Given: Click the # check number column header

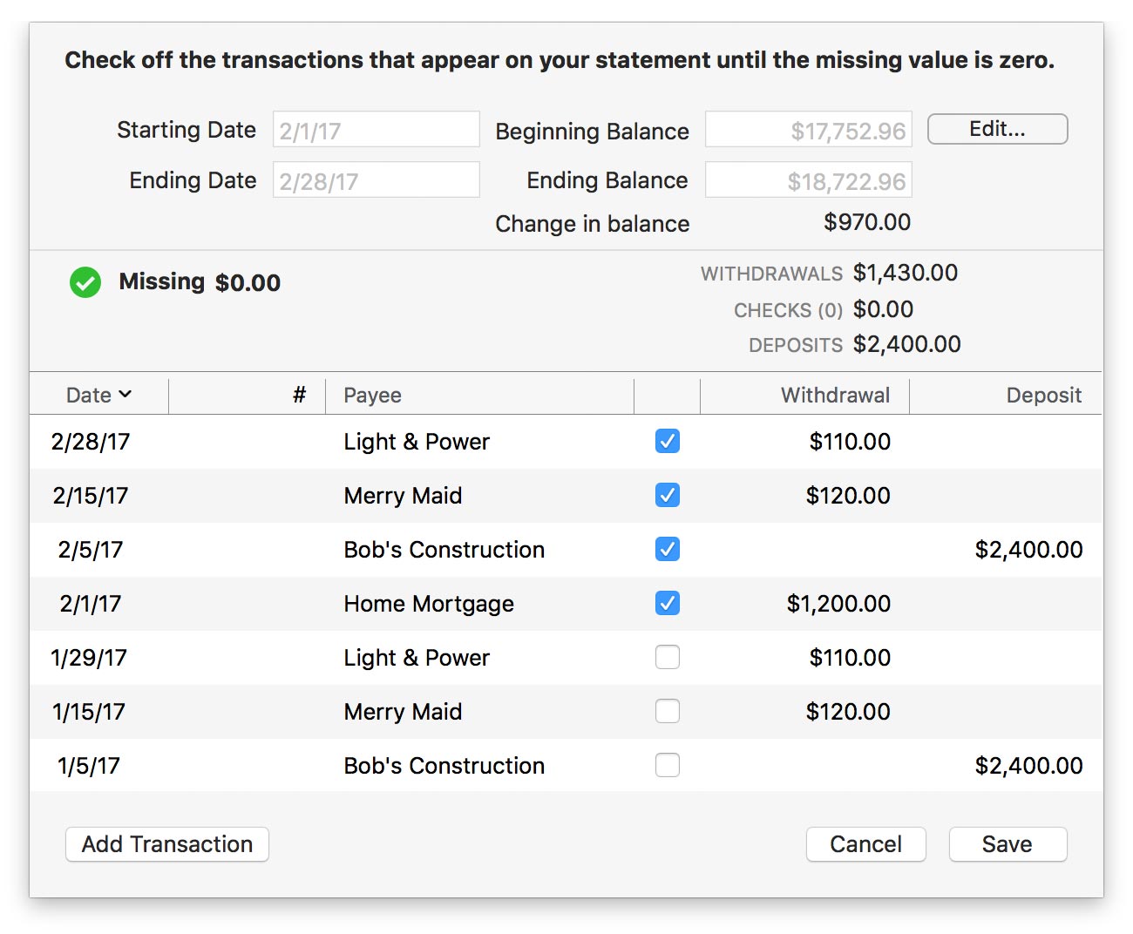Looking at the screenshot, I should [299, 396].
